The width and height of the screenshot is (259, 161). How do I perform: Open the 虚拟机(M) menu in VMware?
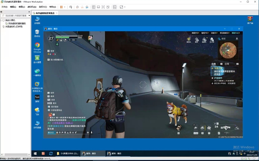[x=32, y=7]
